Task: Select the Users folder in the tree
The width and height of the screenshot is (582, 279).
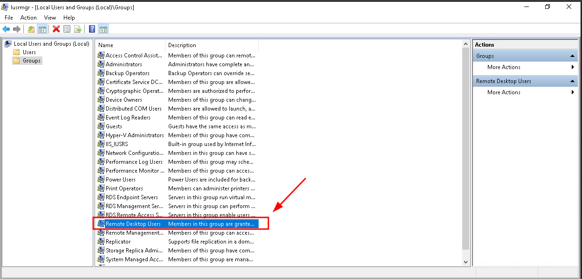Action: 29,52
